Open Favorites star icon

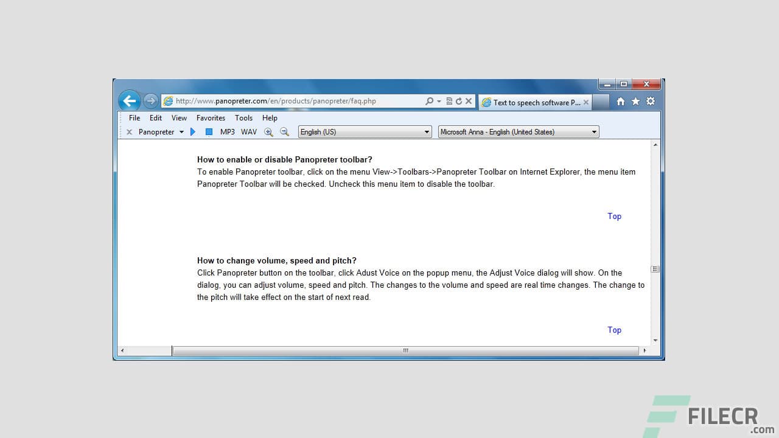point(635,102)
